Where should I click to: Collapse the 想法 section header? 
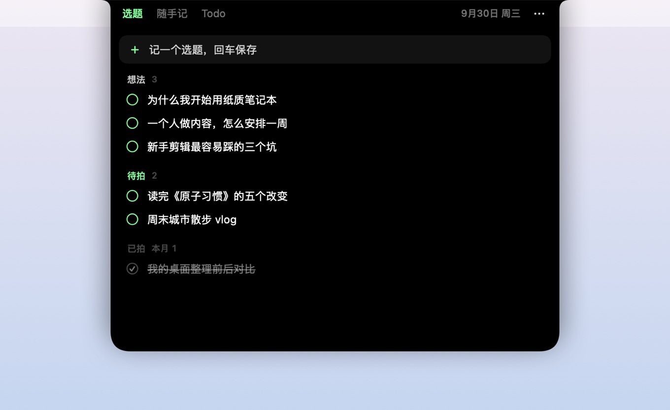click(x=136, y=80)
